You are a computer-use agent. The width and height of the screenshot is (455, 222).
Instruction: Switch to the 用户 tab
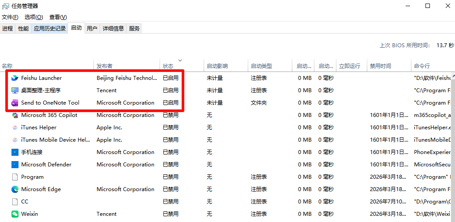[x=92, y=29]
